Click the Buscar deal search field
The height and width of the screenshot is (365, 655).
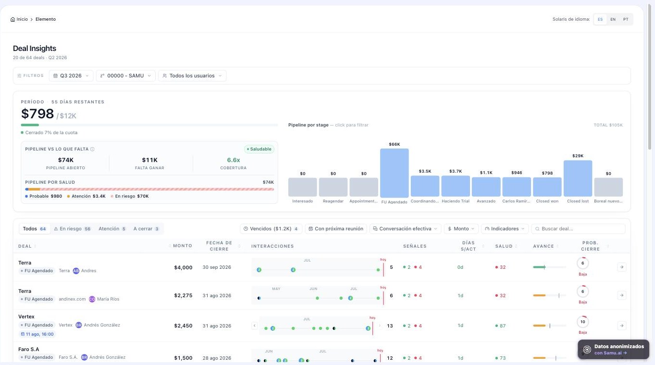pos(579,229)
